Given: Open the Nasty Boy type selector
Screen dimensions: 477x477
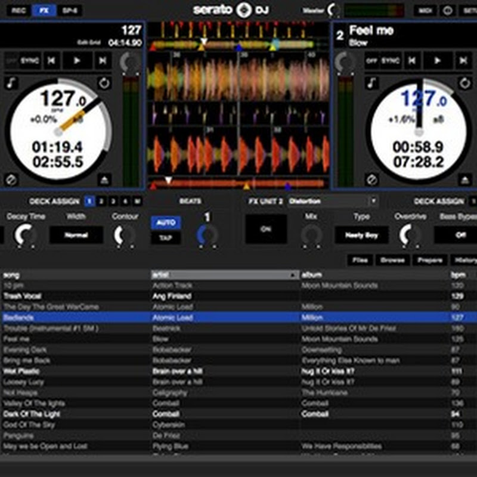Looking at the screenshot, I should pos(361,235).
